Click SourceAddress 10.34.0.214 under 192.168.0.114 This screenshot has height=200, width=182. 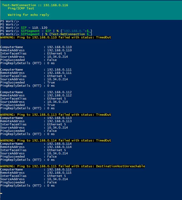click(x=57, y=153)
